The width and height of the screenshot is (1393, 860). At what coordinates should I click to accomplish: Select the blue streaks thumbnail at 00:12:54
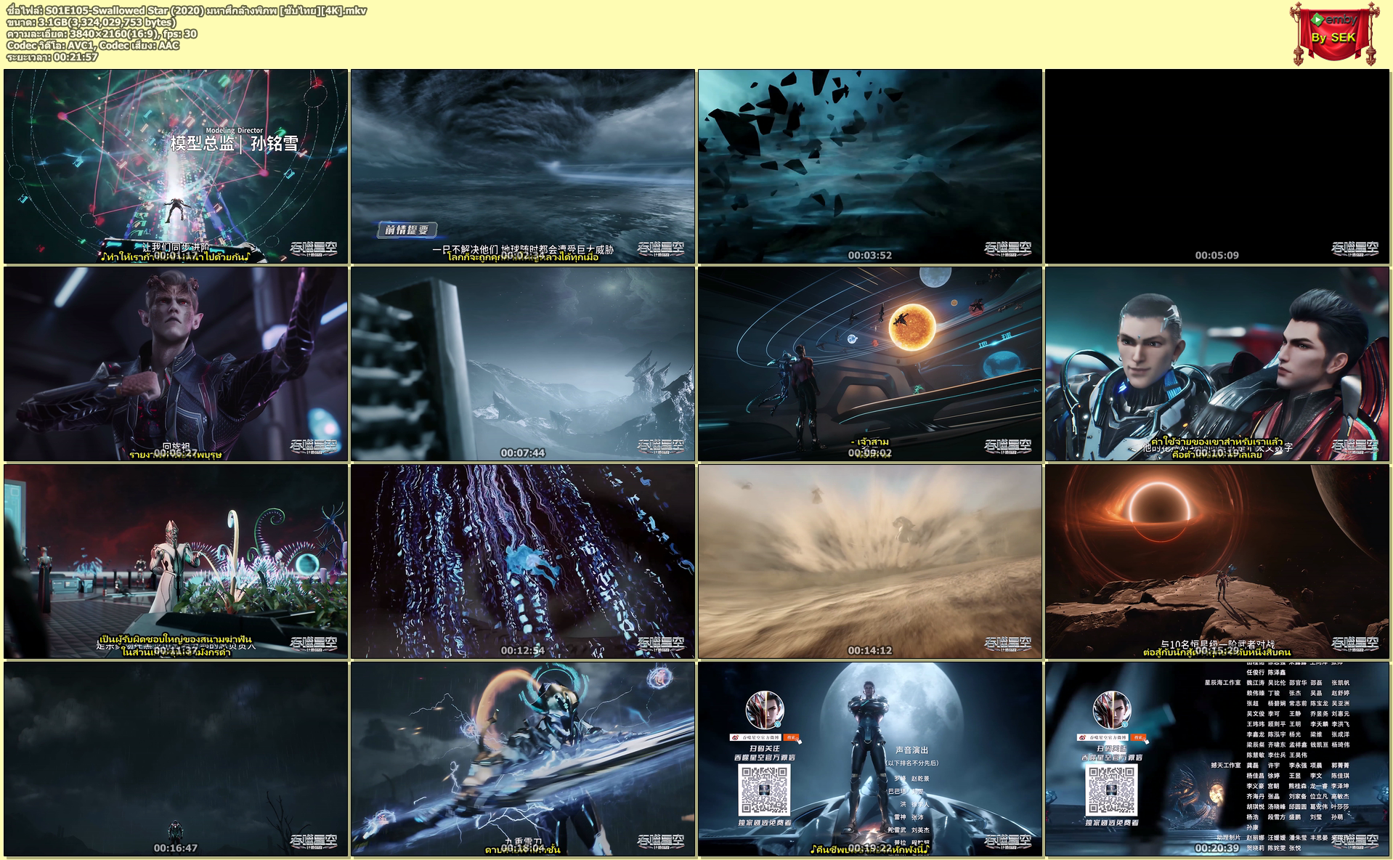(x=523, y=561)
